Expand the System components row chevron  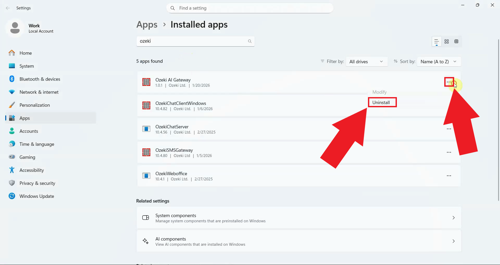click(x=453, y=218)
